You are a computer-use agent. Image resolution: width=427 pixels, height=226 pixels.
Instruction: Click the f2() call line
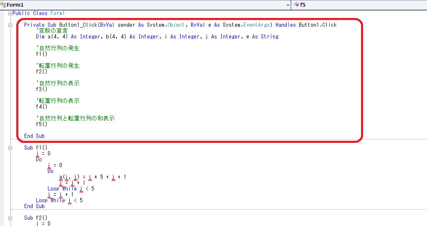42,71
